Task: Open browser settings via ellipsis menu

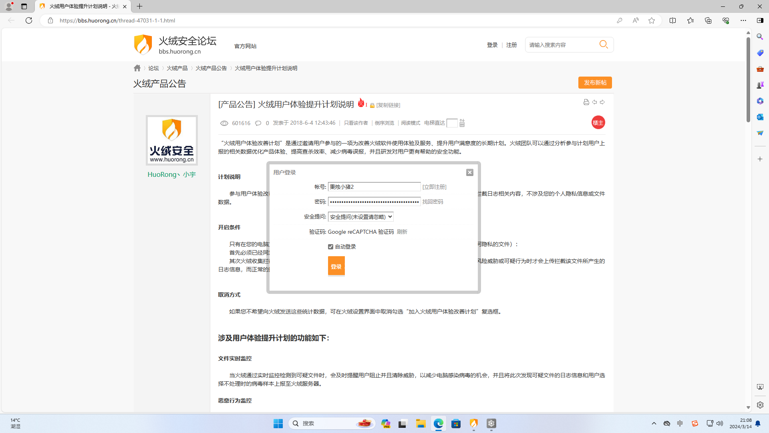Action: tap(744, 20)
